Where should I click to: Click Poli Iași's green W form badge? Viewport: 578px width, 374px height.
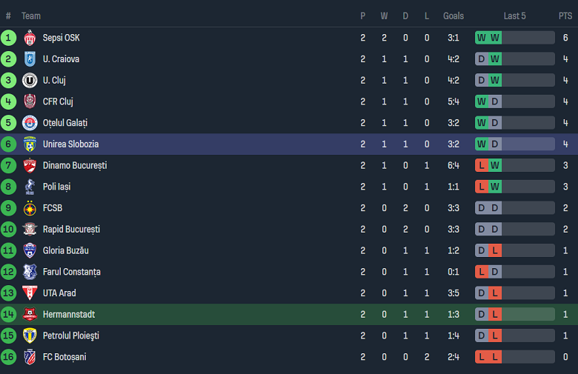496,187
